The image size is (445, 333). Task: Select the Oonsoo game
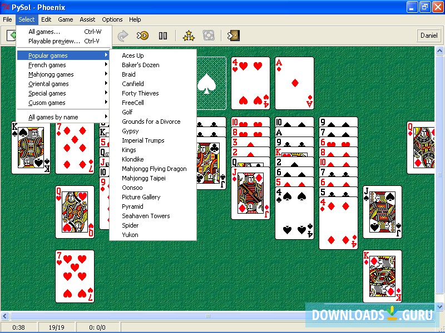point(153,188)
